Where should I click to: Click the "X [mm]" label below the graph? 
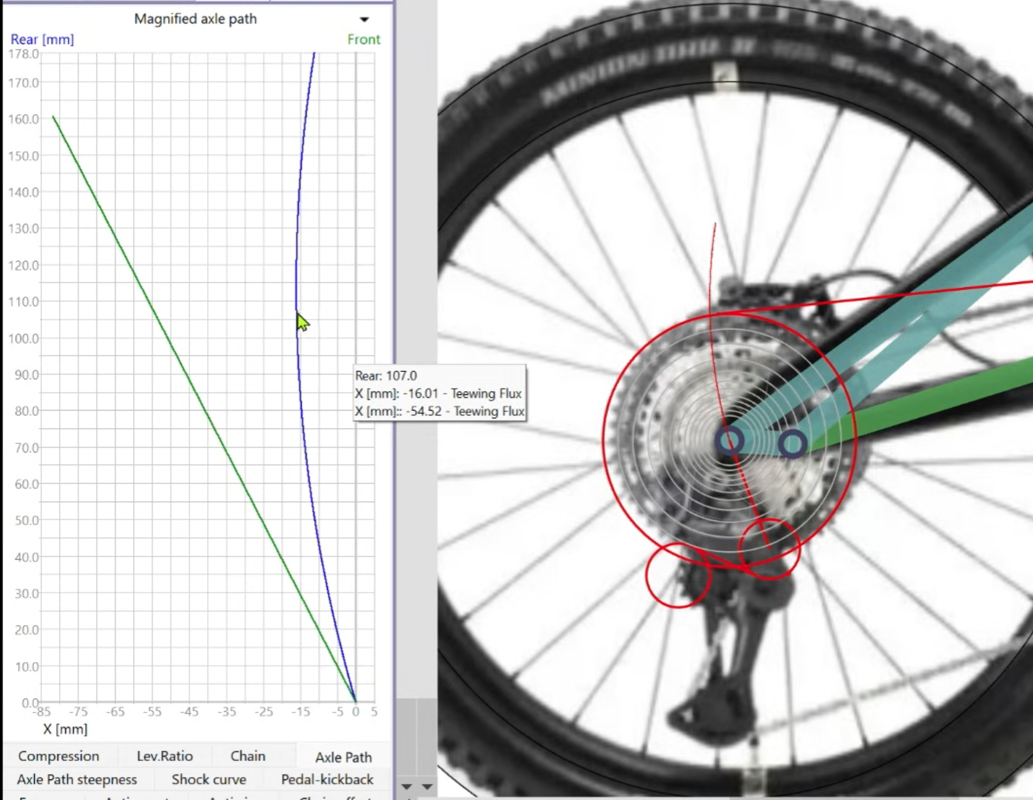tap(65, 729)
